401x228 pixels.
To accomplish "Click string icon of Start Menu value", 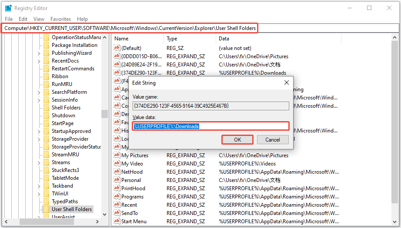I will tap(117, 221).
